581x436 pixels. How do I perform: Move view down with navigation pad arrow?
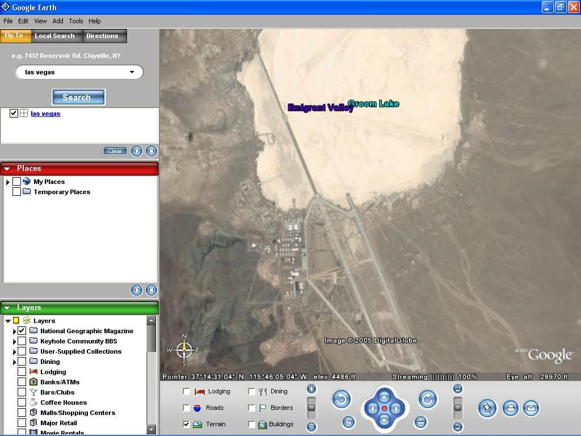tap(384, 421)
